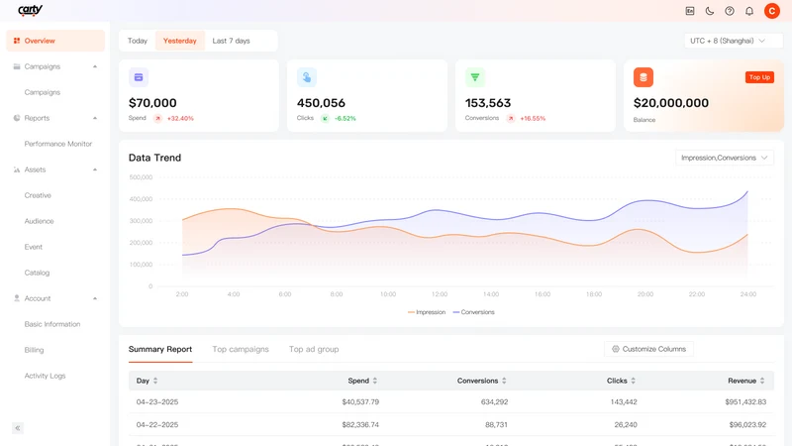Click the 04-22-2025 date cell
This screenshot has width=792, height=446.
tap(157, 425)
